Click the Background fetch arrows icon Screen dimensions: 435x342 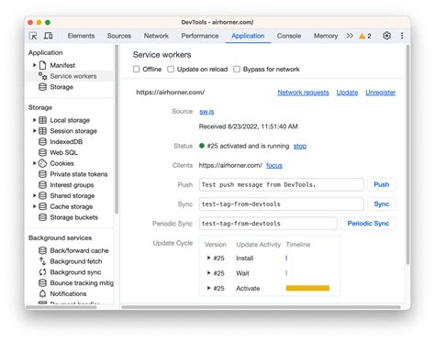point(42,261)
